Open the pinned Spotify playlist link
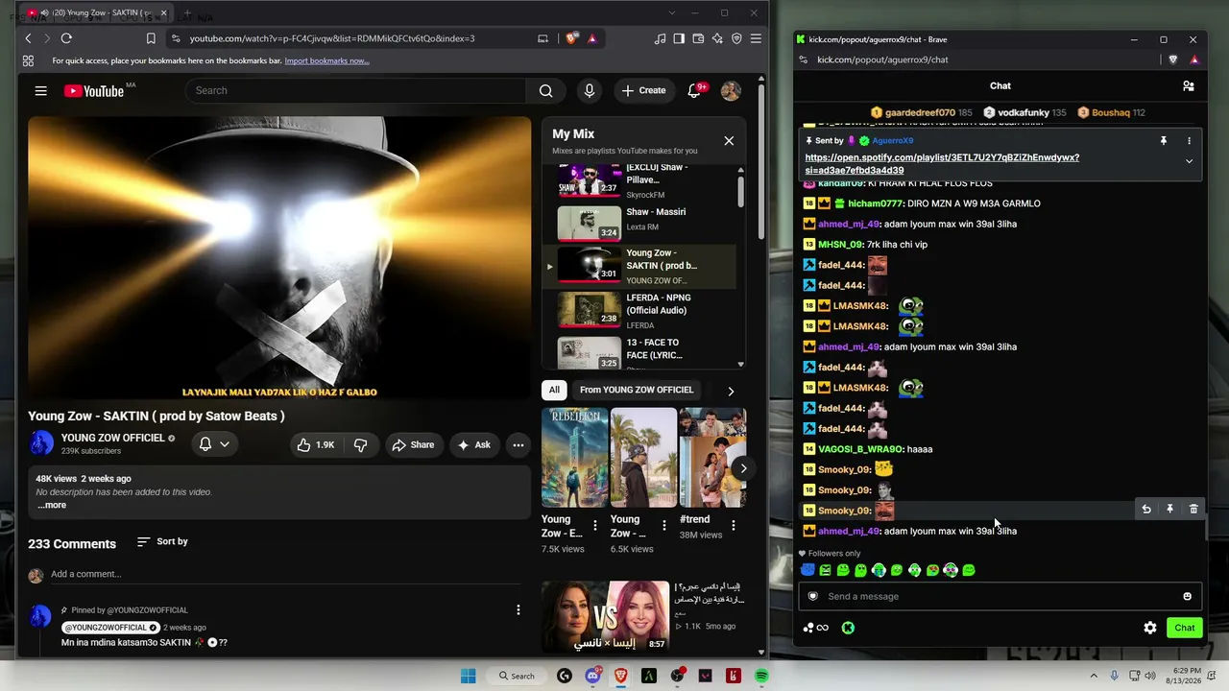This screenshot has height=691, width=1229. 942,163
